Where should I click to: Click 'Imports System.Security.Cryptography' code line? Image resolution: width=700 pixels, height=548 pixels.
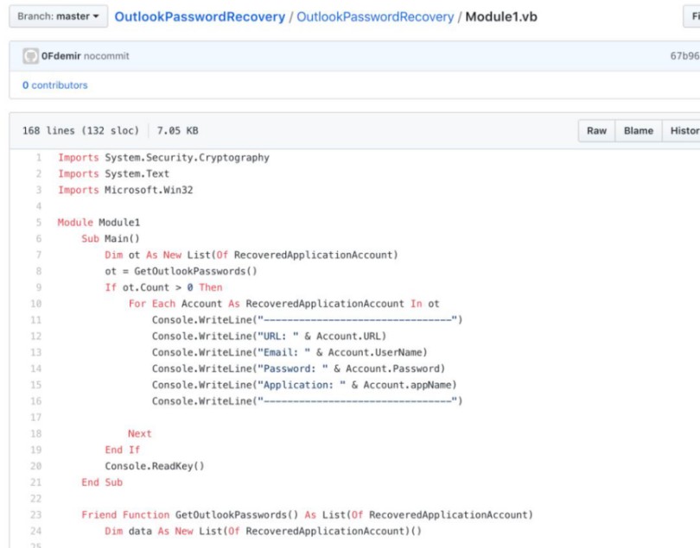[x=164, y=157]
